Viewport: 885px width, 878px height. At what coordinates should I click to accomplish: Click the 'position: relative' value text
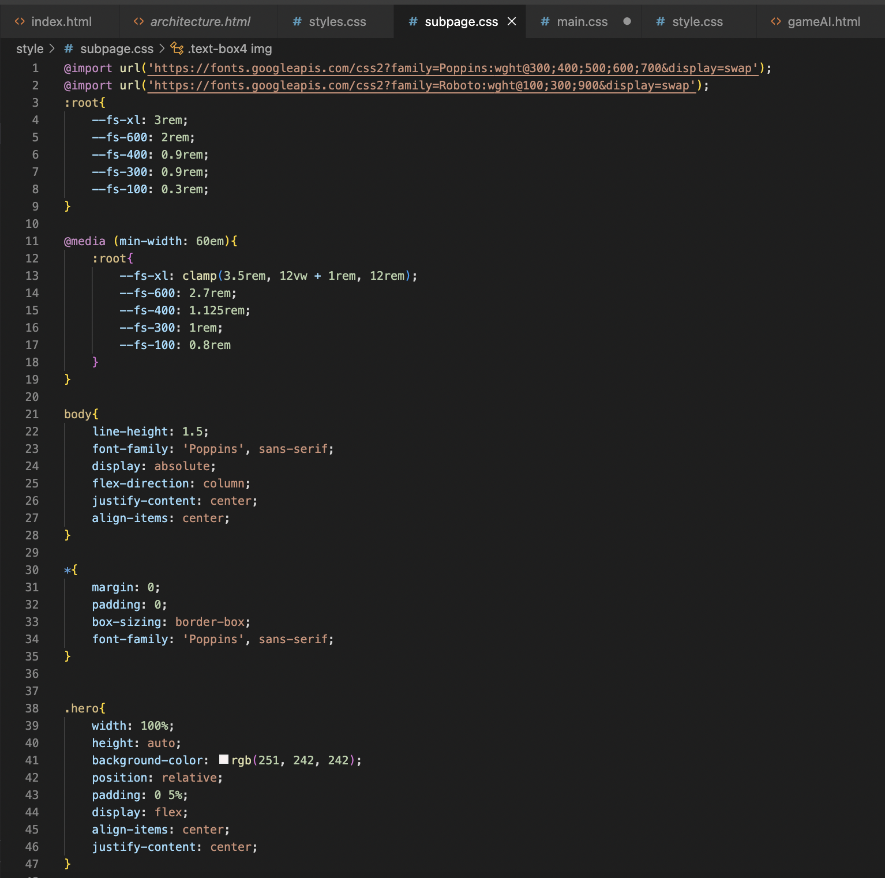[x=189, y=778]
